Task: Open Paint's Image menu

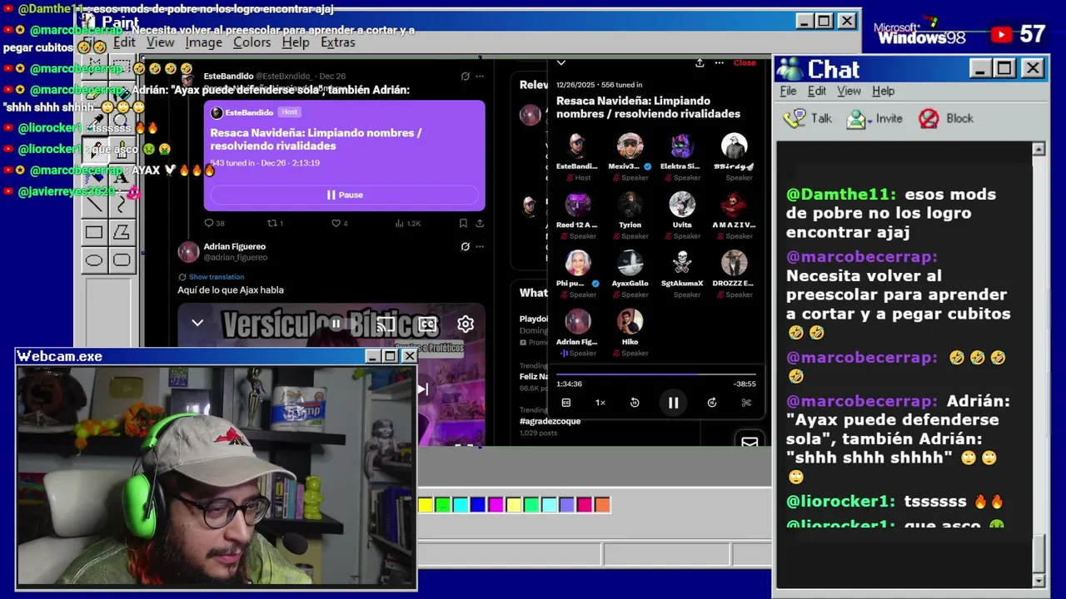Action: coord(204,42)
